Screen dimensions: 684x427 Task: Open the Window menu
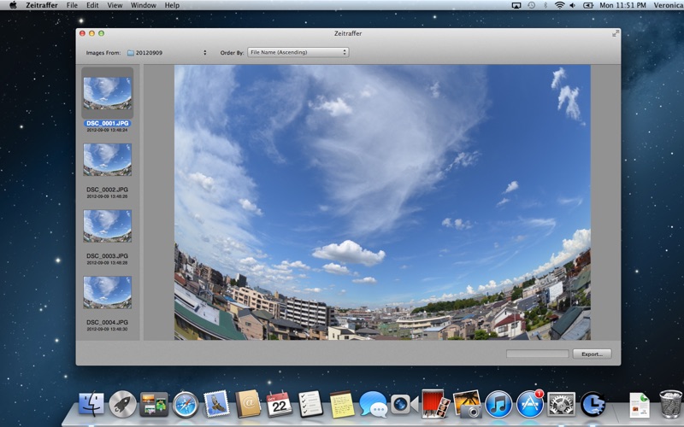pyautogui.click(x=143, y=5)
